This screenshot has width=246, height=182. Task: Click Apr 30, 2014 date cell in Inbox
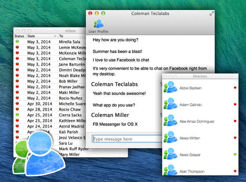pos(40,104)
